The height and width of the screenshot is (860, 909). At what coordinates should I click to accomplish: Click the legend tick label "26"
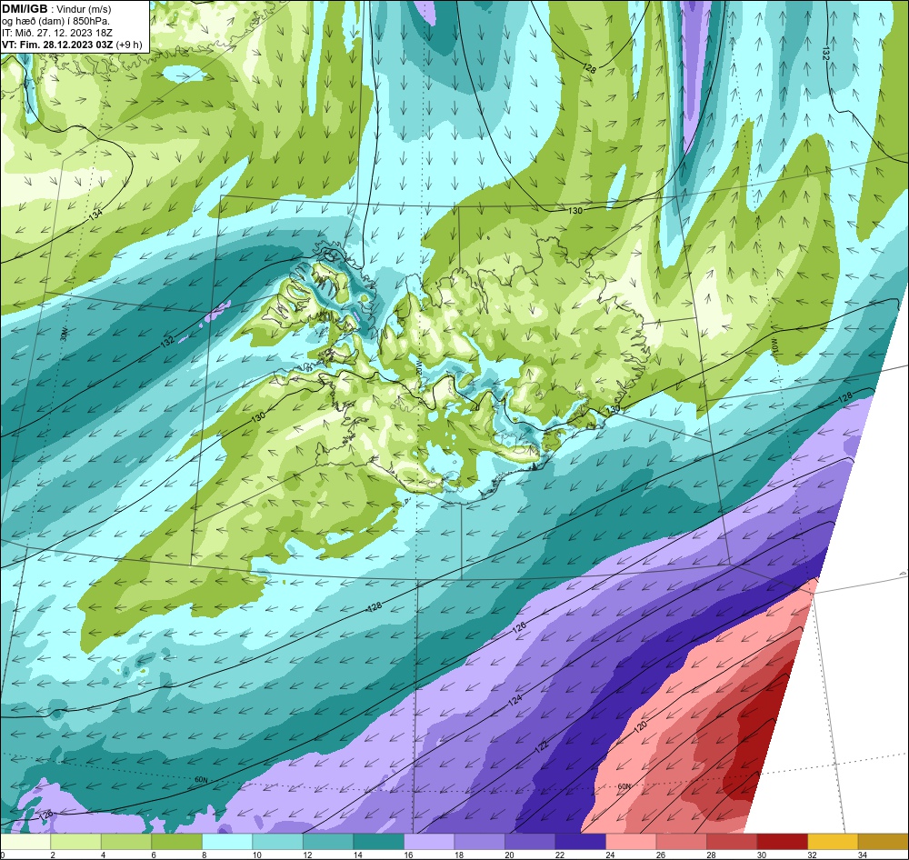coord(660,855)
